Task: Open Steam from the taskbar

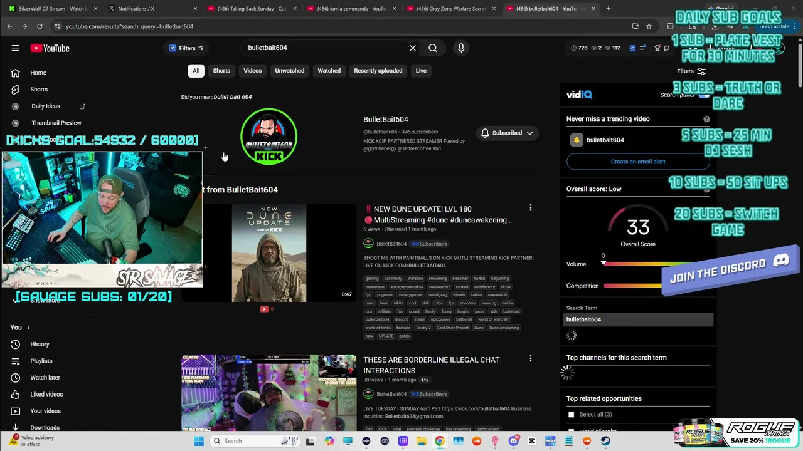Action: (x=605, y=441)
